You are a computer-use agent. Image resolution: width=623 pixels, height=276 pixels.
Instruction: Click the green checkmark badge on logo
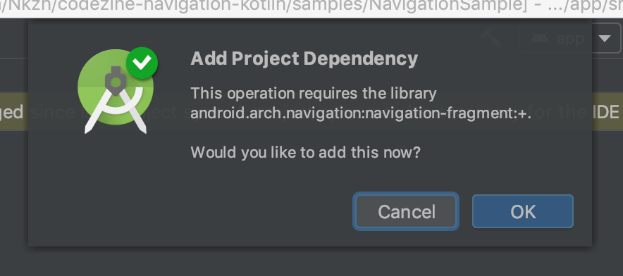[142, 63]
